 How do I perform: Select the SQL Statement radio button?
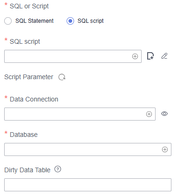click(8, 21)
